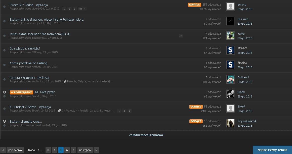Open last post date 27 gru 2015

click(245, 126)
